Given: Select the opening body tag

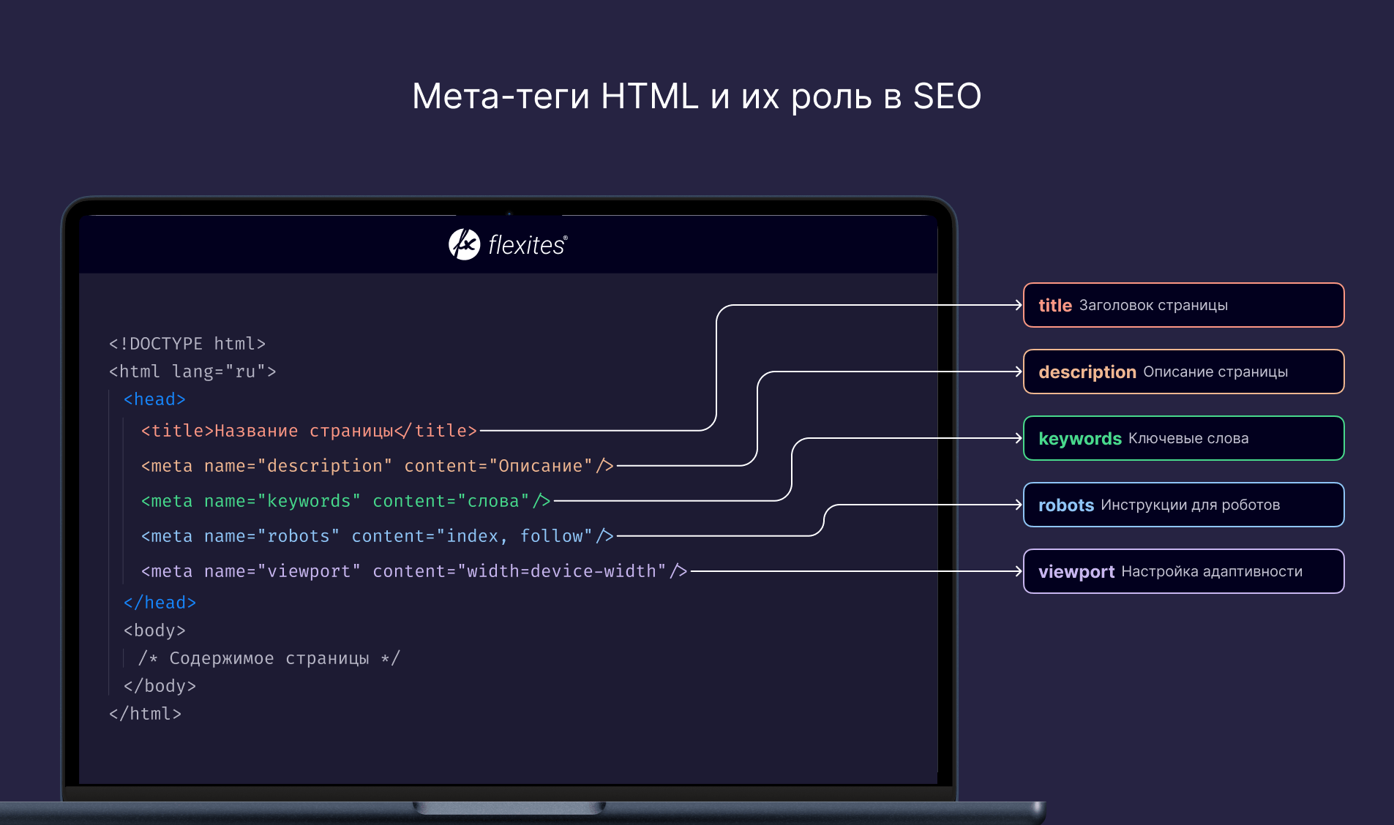Looking at the screenshot, I should [x=154, y=630].
